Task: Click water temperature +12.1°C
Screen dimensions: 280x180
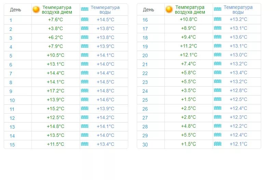Action: point(239,144)
